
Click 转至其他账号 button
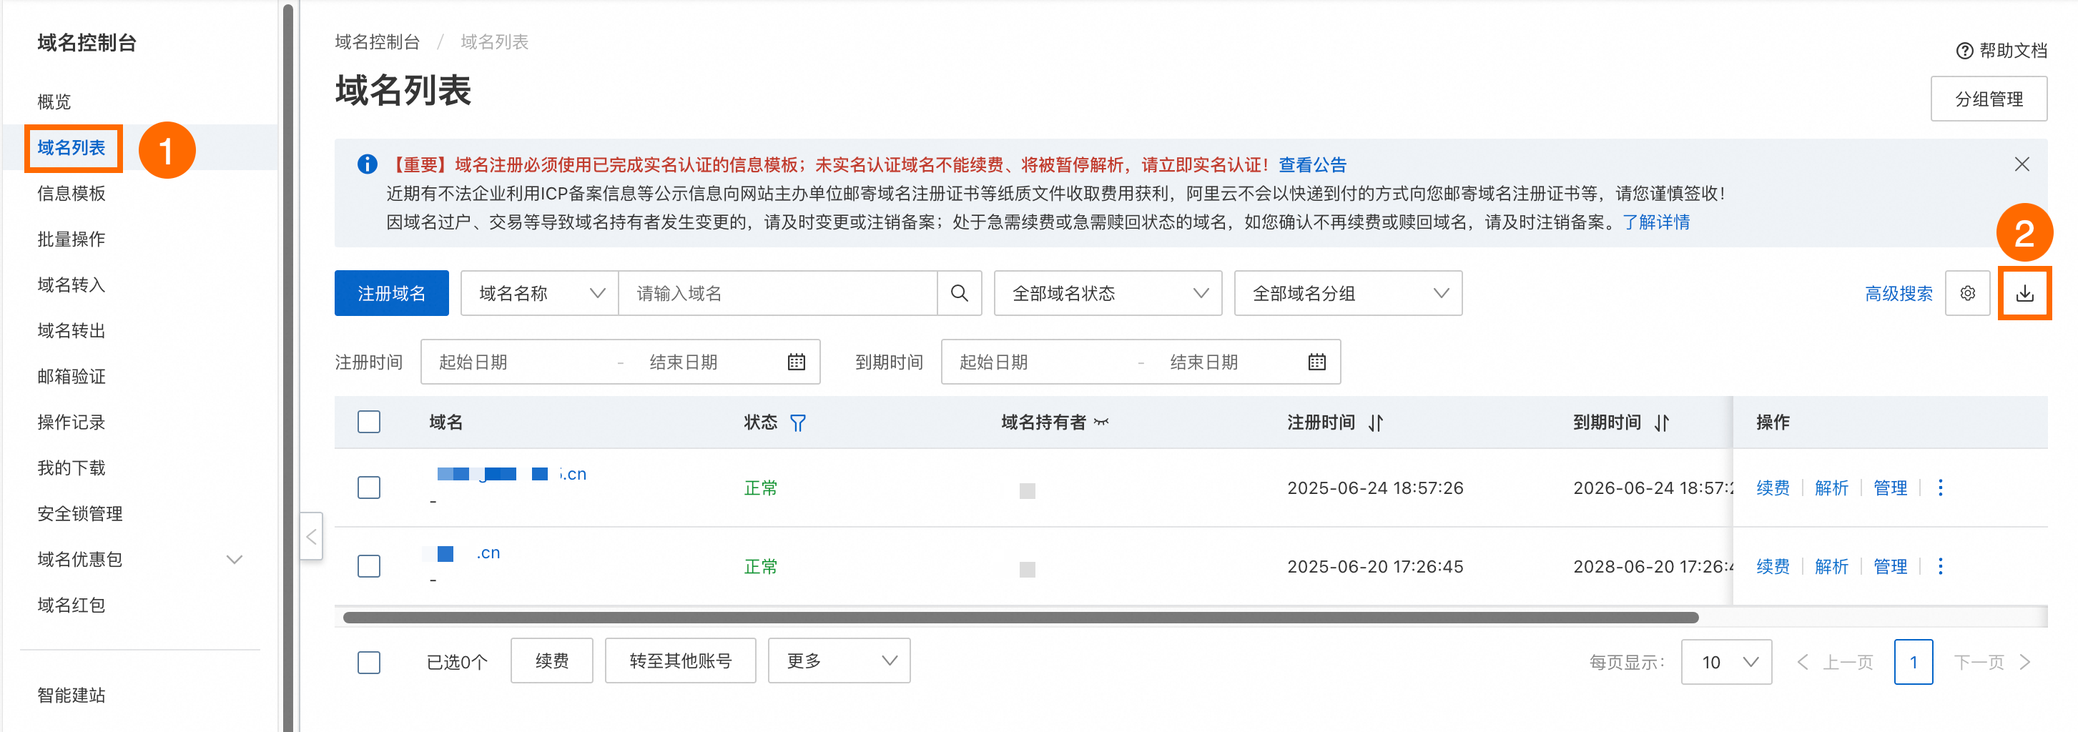(x=680, y=661)
